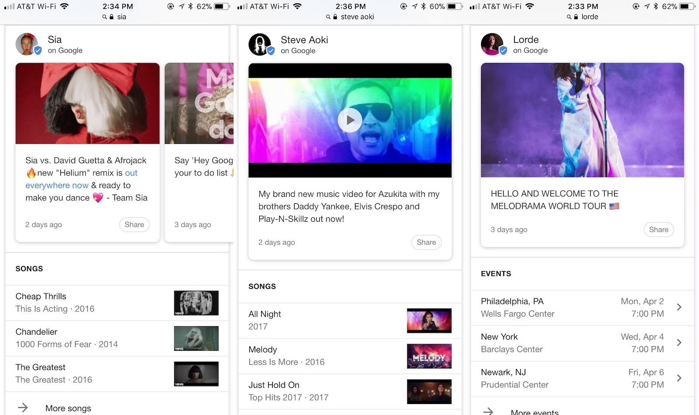
Task: Select the Melody song thumbnail
Action: tap(429, 356)
